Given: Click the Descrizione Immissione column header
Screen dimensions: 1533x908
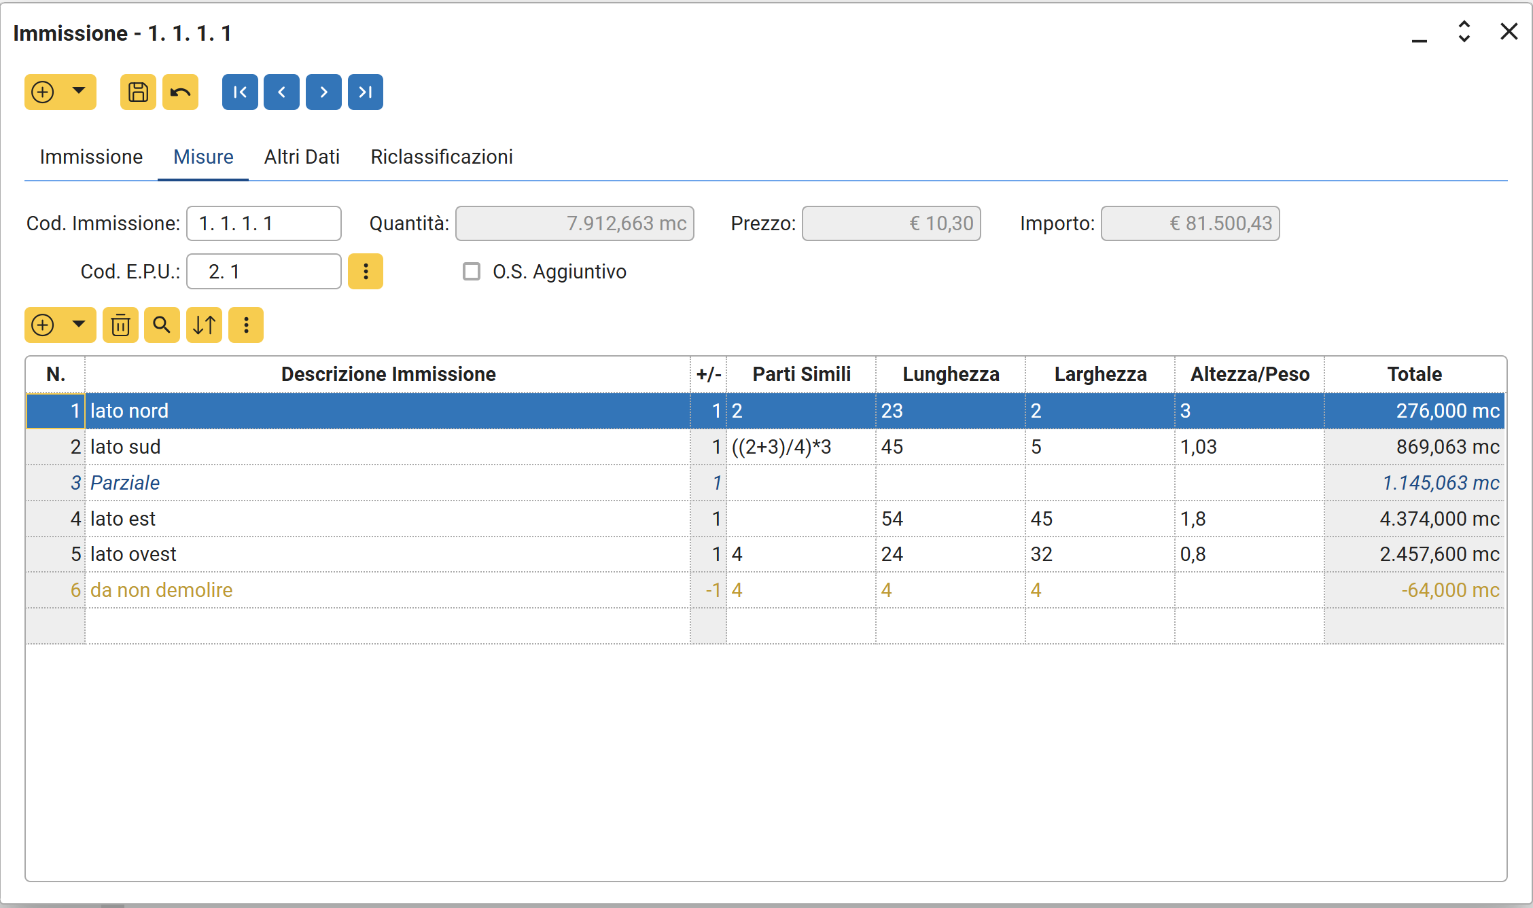Looking at the screenshot, I should (x=388, y=374).
